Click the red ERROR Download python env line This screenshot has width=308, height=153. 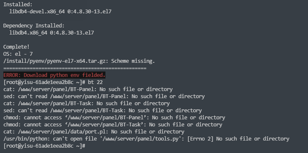(55, 75)
